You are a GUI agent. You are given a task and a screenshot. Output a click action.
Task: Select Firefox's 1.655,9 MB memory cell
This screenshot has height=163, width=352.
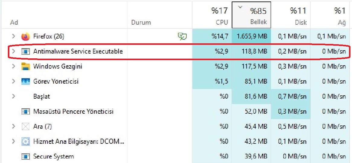[252, 37]
